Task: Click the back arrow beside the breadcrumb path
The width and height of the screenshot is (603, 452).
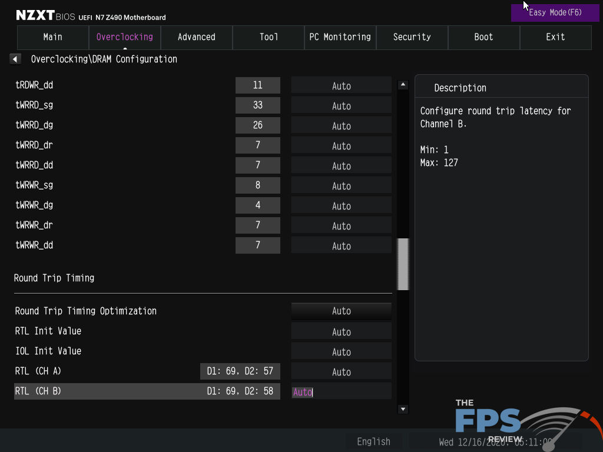Action: [x=16, y=59]
